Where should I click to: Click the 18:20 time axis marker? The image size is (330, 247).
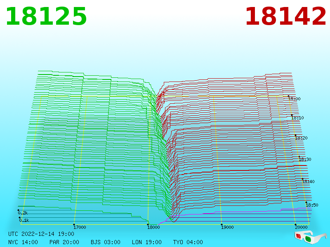click(302, 138)
